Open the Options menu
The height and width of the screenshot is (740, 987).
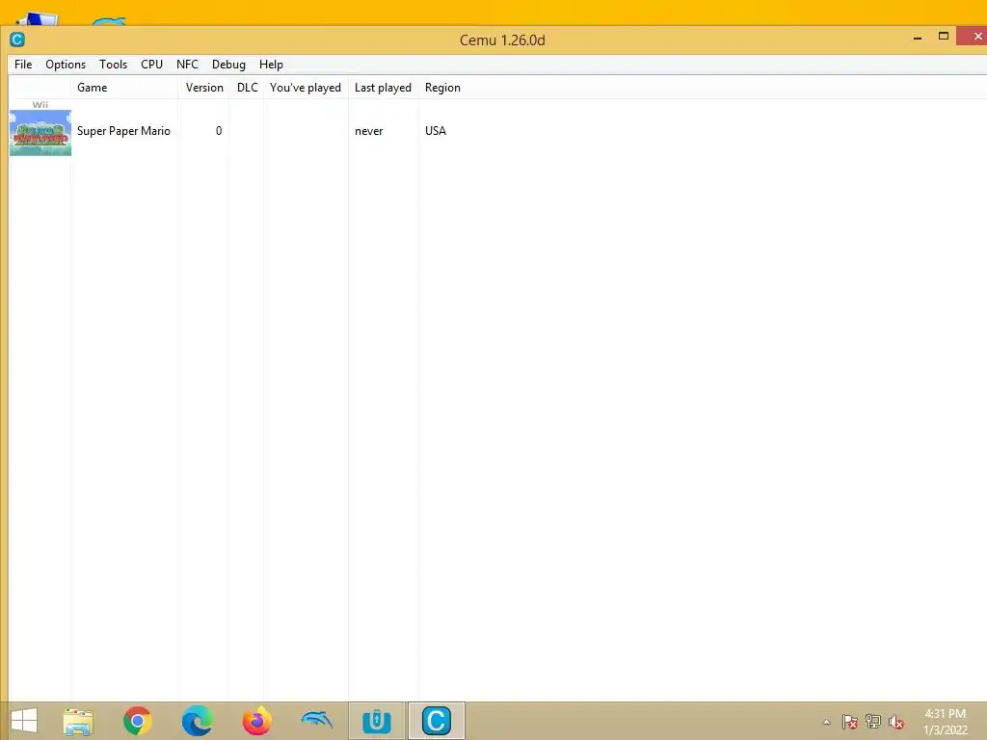pos(66,65)
